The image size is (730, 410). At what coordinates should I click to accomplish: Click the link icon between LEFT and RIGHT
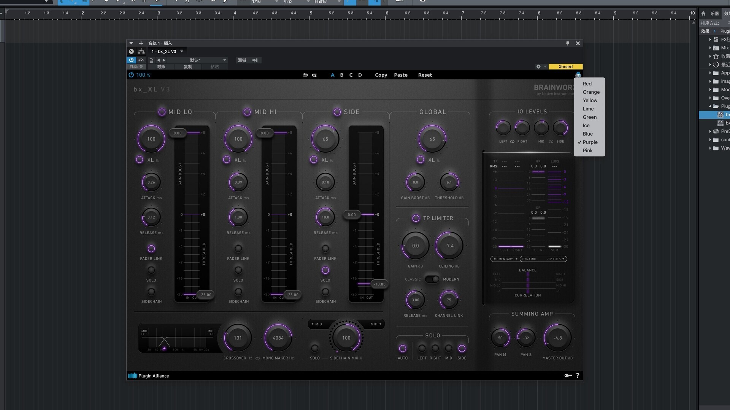512,142
